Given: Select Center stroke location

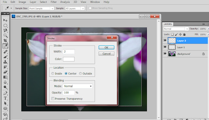Looking at the screenshot, I should click(x=66, y=73).
